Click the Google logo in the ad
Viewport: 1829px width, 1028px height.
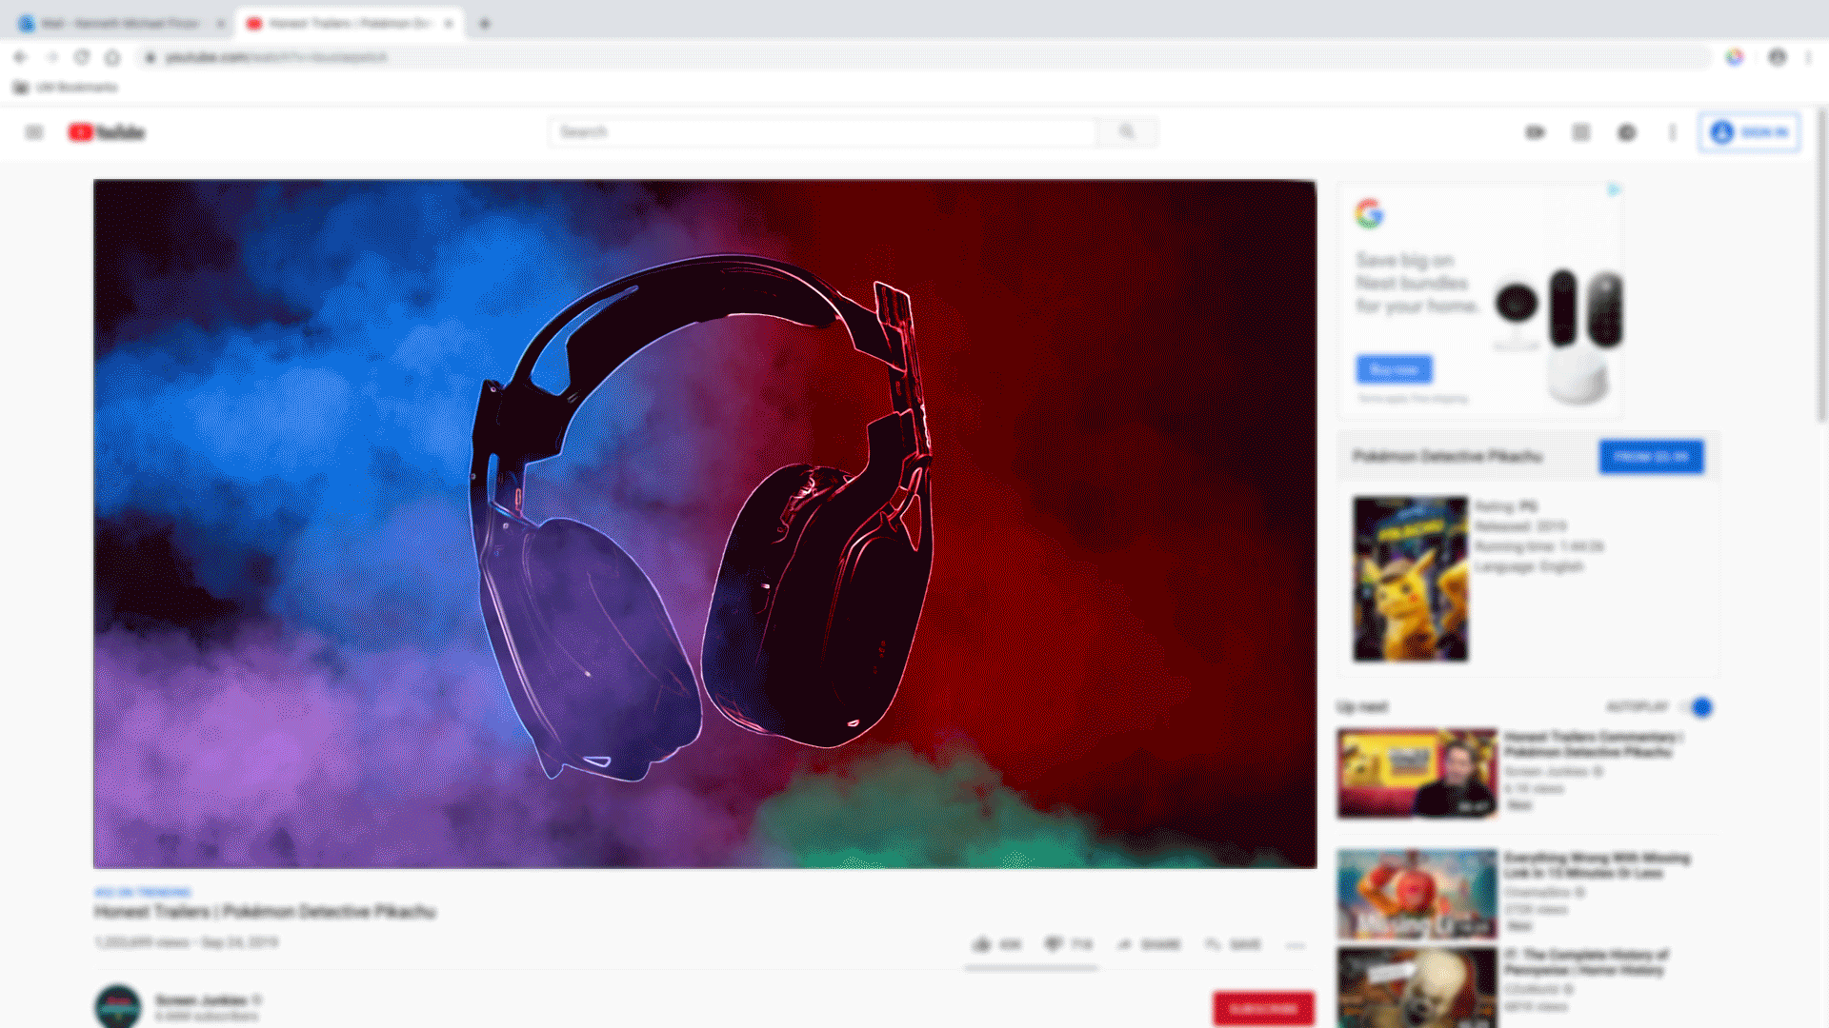(1369, 213)
